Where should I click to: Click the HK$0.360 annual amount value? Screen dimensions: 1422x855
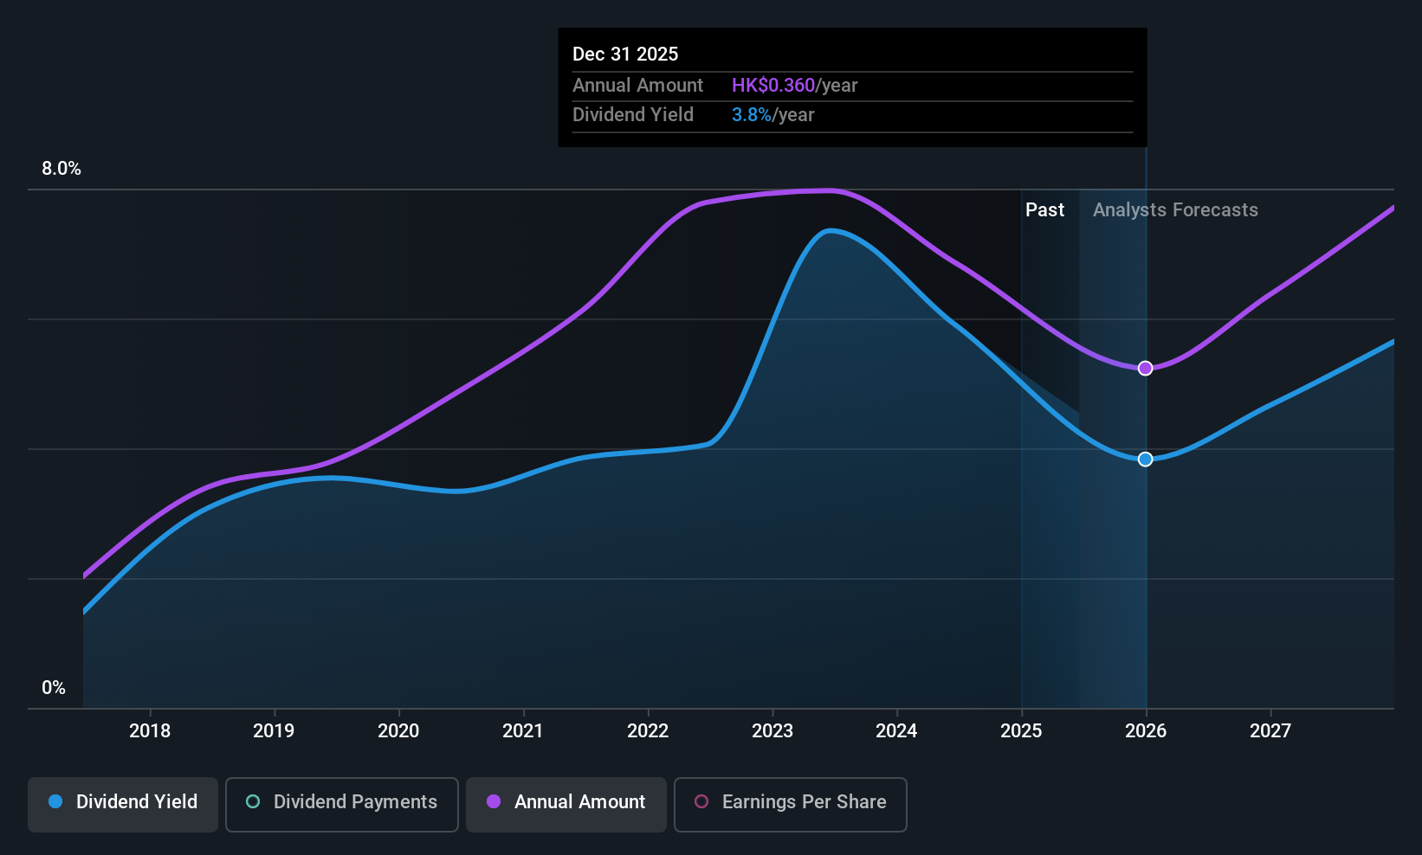pos(773,85)
